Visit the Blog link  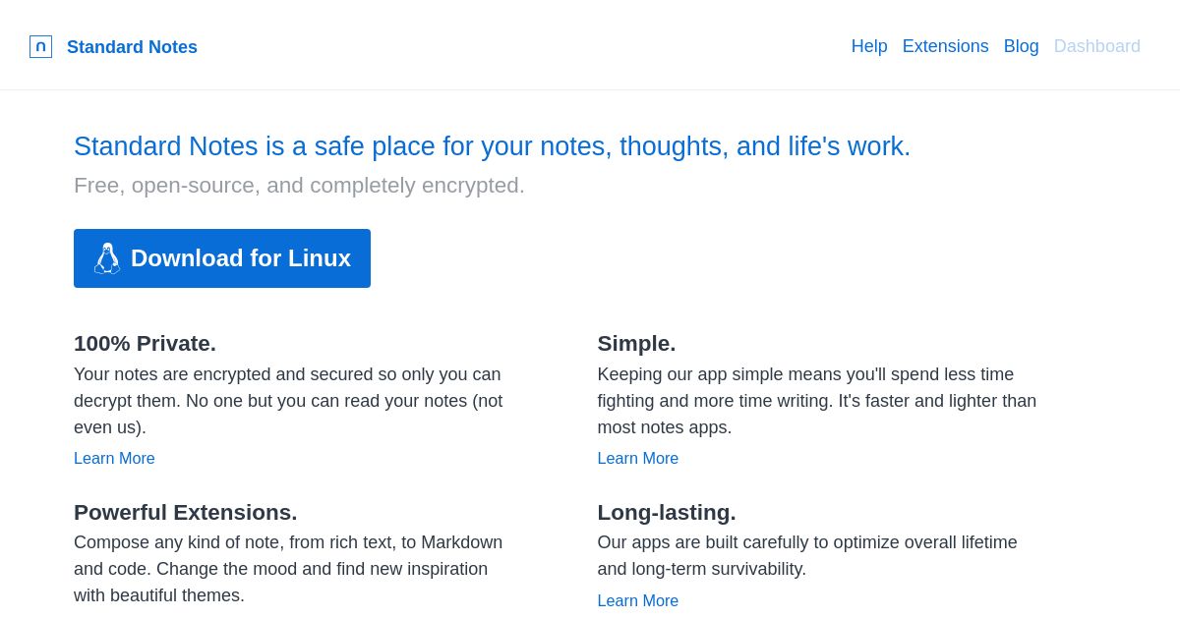coord(1021,46)
